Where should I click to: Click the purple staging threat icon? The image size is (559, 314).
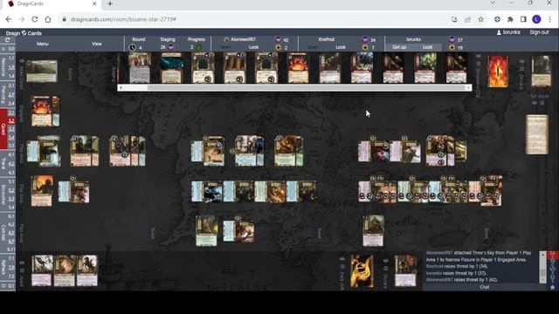coord(171,47)
